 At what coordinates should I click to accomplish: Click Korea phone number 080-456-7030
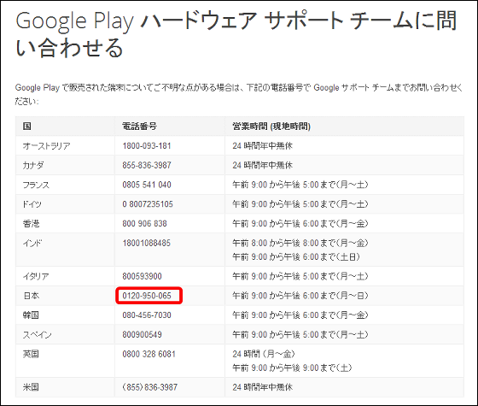click(x=147, y=315)
